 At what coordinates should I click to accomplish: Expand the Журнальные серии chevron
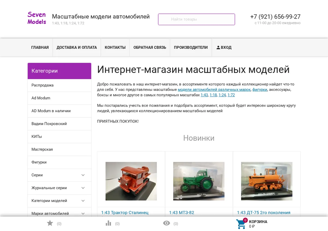[x=83, y=188]
